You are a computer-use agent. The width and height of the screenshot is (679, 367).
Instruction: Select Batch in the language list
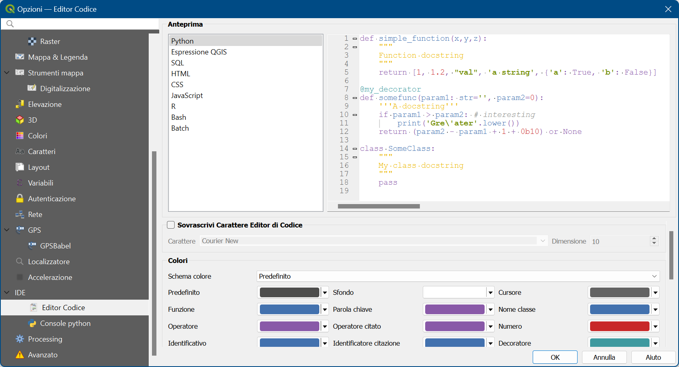pos(245,128)
